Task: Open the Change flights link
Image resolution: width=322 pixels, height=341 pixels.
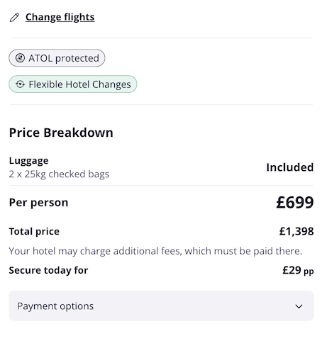Action: point(60,17)
